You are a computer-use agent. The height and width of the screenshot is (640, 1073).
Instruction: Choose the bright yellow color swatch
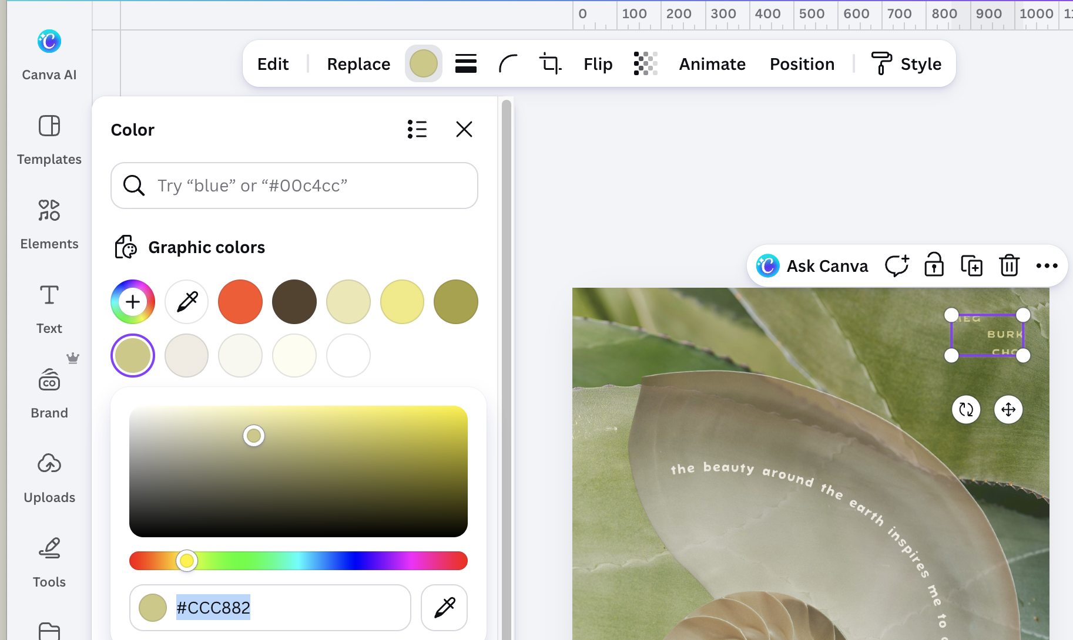point(402,302)
